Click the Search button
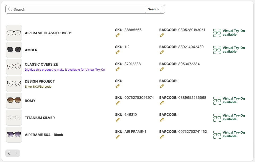255x162 pixels. tap(153, 9)
